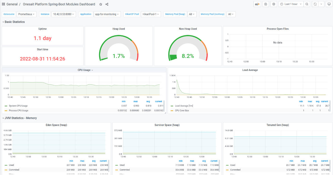Open the Last 1 hour time picker
This screenshot has height=175, width=333.
290,4
